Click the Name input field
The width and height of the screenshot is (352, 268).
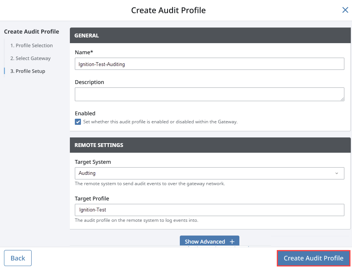(x=209, y=64)
